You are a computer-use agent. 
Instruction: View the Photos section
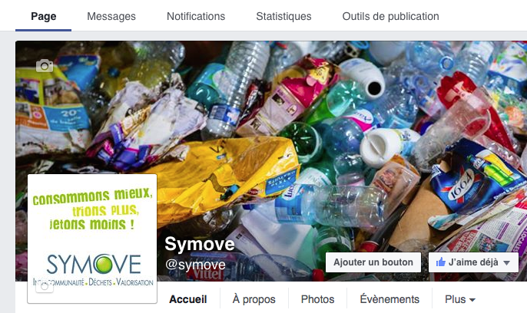[x=317, y=299]
